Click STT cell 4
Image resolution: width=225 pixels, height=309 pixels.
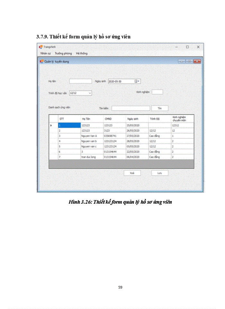69,141
